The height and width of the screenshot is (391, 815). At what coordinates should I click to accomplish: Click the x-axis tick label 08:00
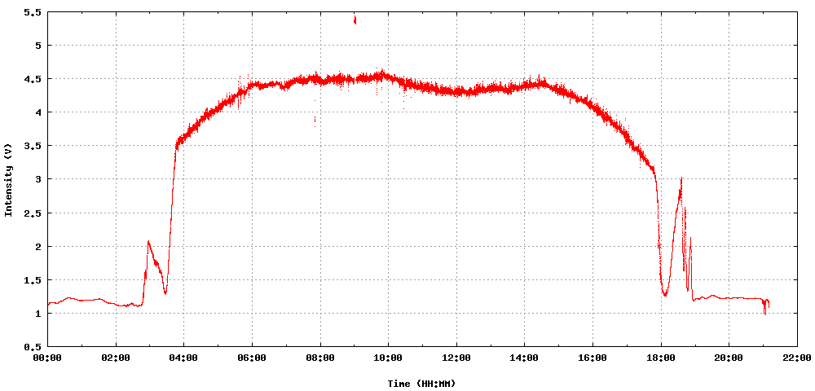click(x=320, y=358)
